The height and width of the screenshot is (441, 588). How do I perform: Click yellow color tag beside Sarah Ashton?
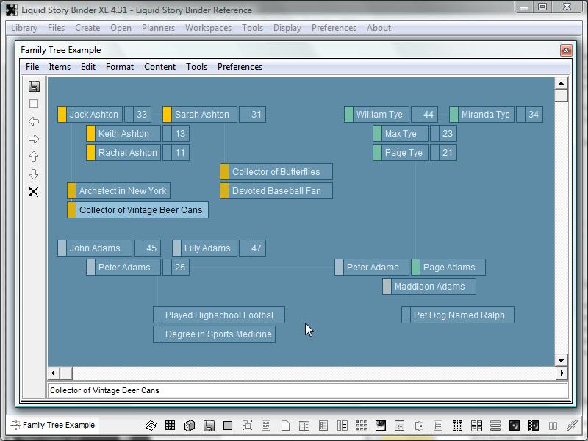point(168,115)
